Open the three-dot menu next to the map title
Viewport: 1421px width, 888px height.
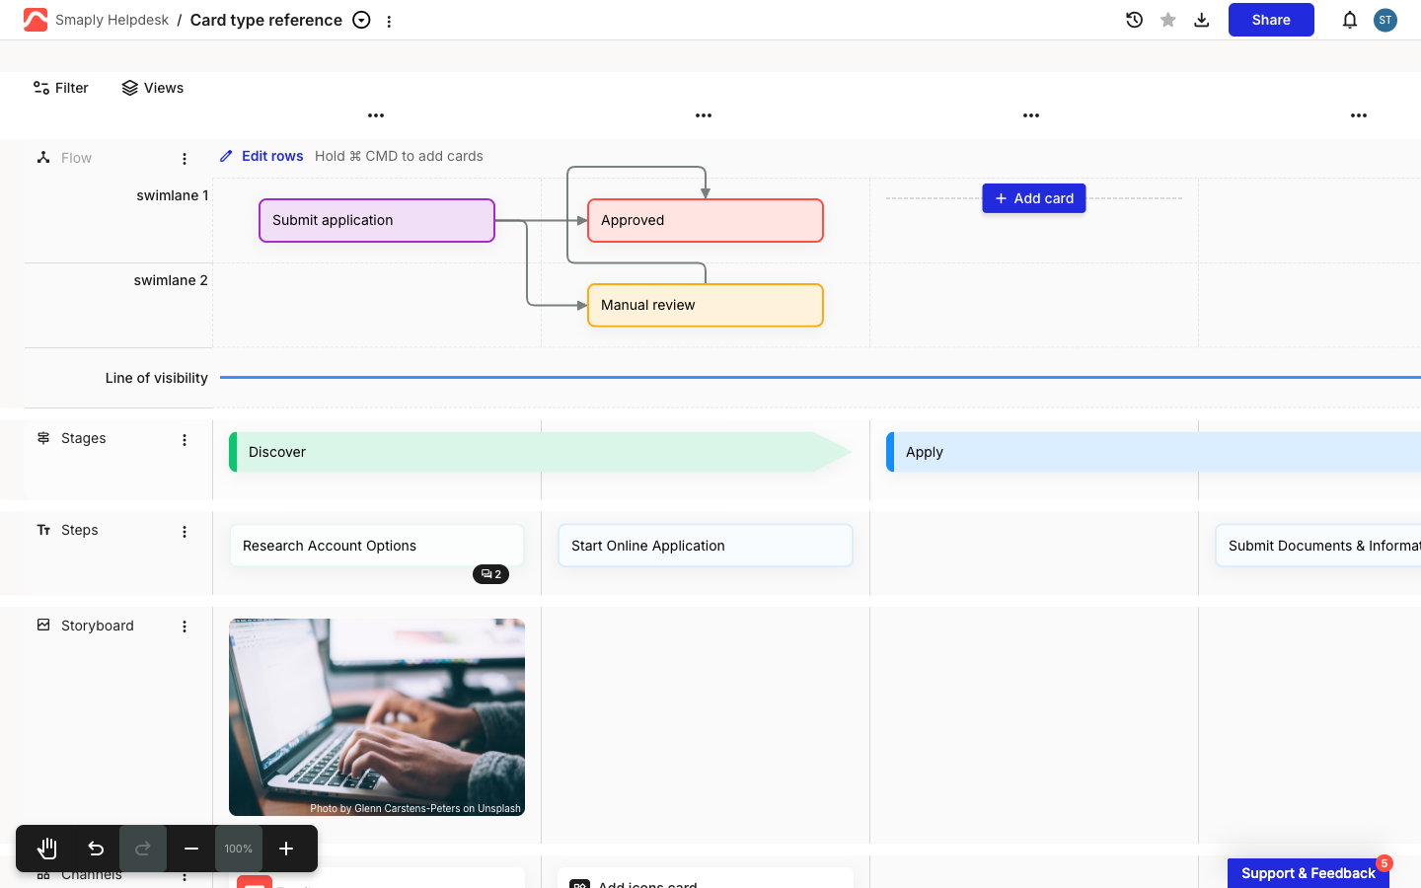389,21
